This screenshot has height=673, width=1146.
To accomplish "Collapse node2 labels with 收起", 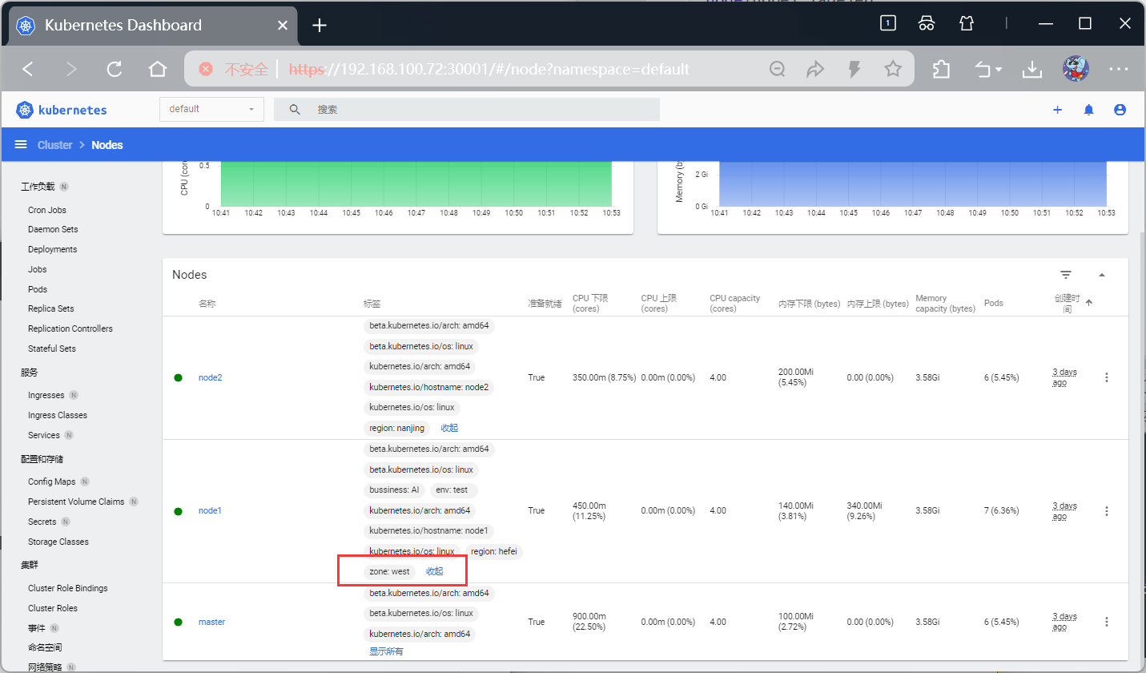I will pos(449,428).
